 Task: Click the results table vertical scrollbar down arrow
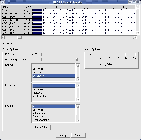pos(138,33)
